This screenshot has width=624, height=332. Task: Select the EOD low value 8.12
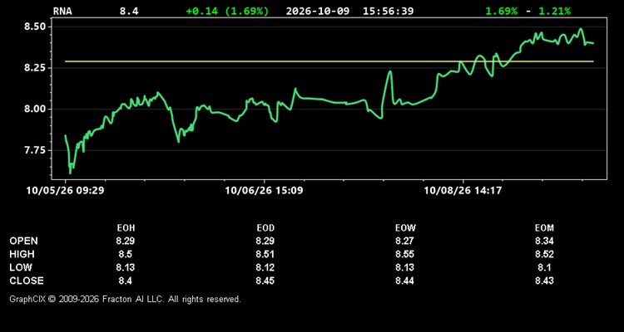[265, 267]
